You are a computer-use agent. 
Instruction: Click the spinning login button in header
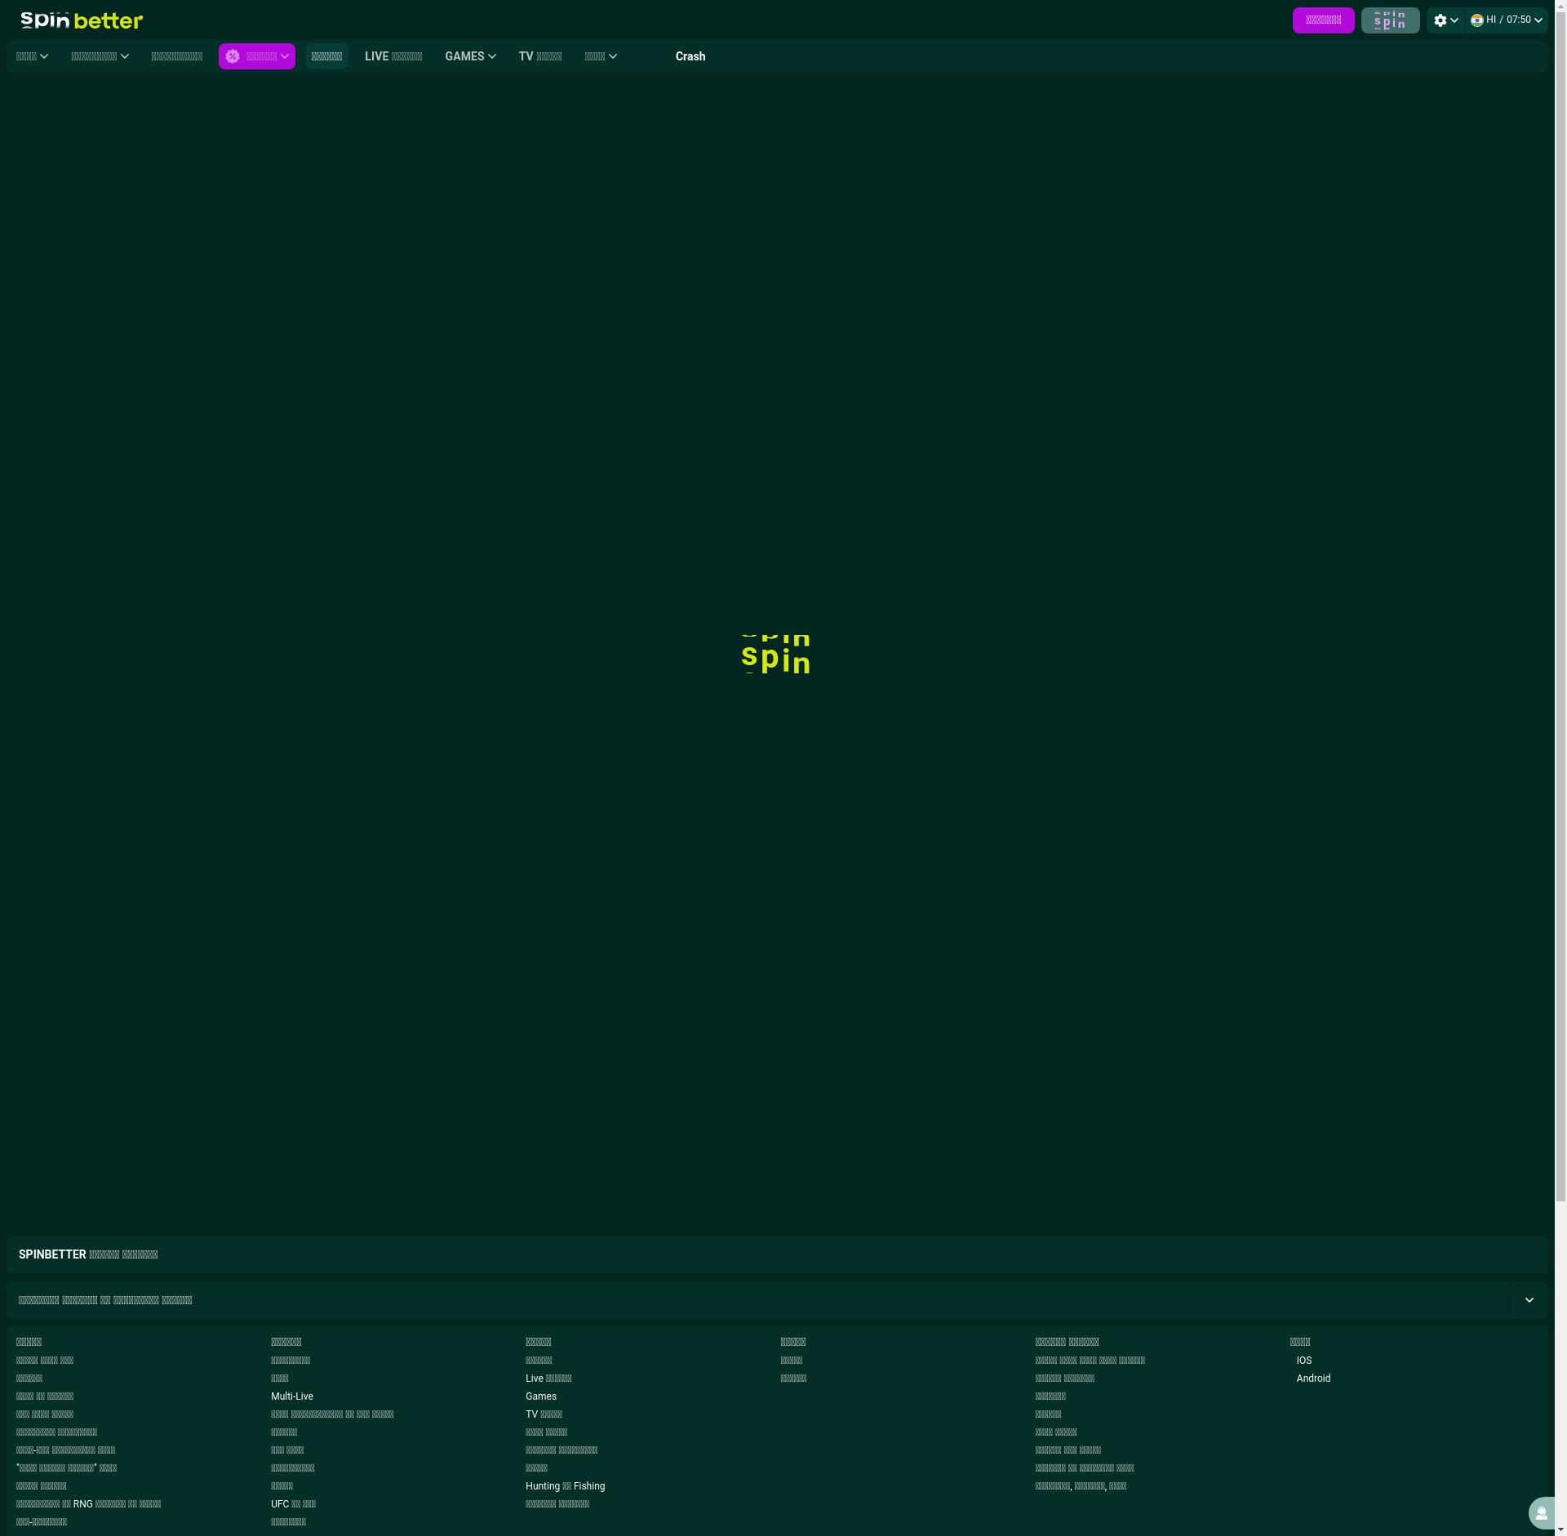click(x=1390, y=20)
